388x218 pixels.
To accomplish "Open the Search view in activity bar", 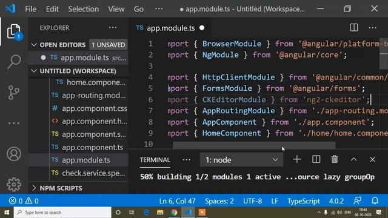I will (14, 62).
